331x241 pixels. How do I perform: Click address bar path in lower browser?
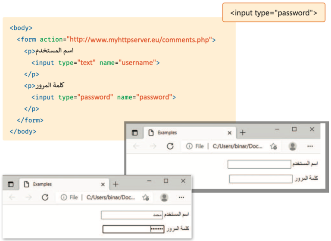coord(110,198)
